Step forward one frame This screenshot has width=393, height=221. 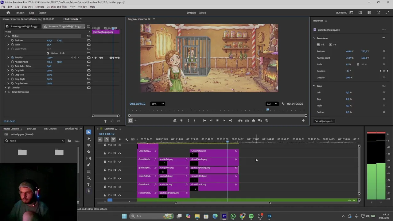pos(224,121)
